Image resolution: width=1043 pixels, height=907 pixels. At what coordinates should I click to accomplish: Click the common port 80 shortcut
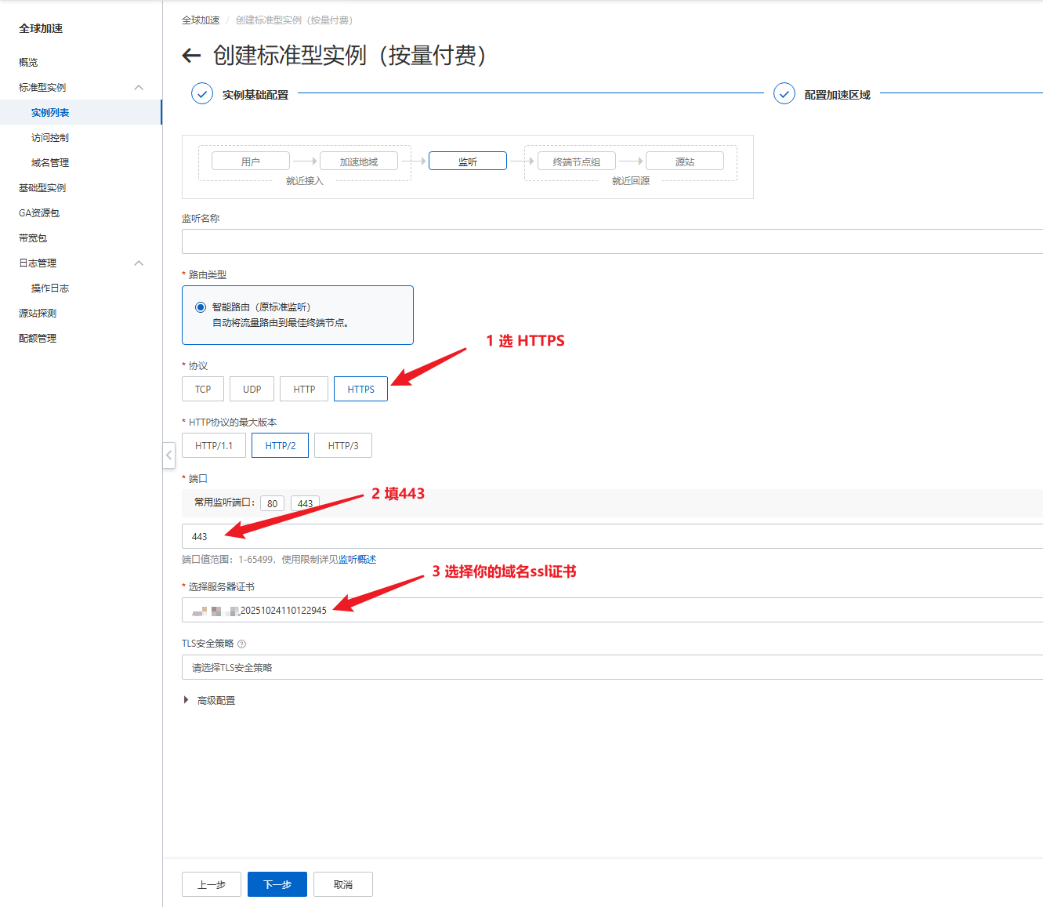click(x=272, y=504)
